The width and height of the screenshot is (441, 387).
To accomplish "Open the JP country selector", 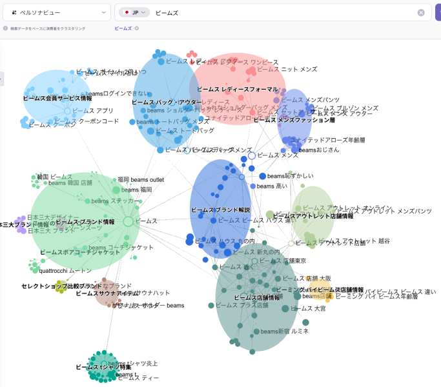I will point(134,12).
